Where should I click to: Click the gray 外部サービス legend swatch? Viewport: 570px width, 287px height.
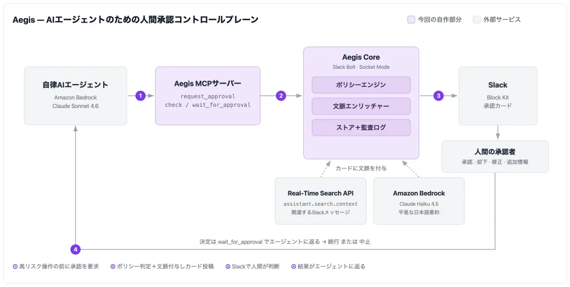(x=477, y=19)
